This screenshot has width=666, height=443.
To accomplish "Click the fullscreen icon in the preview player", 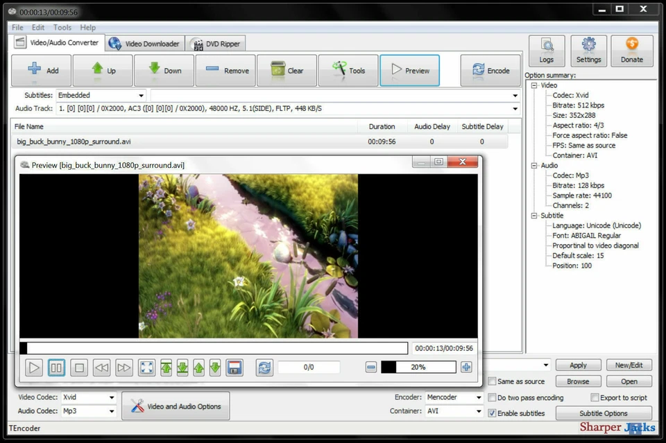I will 146,367.
